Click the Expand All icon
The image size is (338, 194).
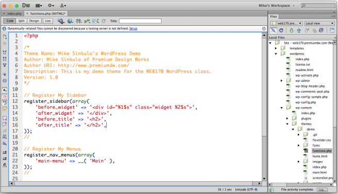5,65
